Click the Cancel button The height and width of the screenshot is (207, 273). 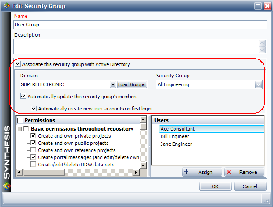(249, 186)
